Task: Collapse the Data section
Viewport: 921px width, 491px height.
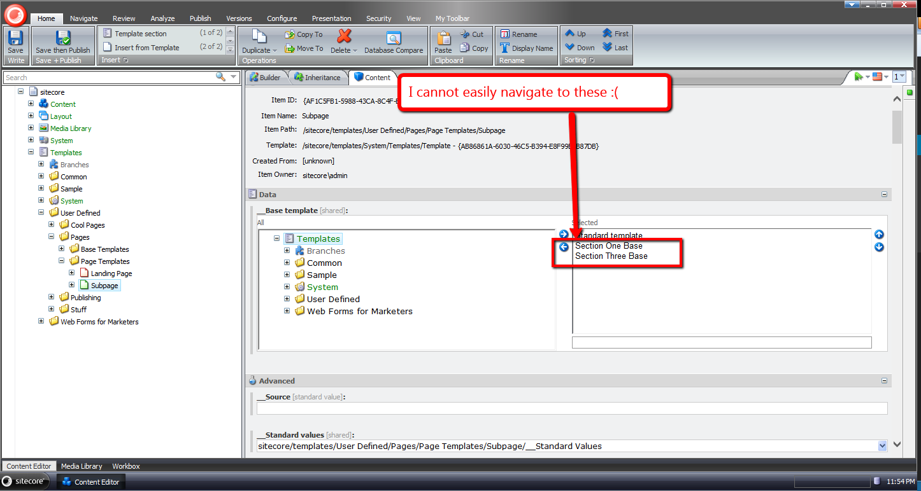Action: click(884, 195)
